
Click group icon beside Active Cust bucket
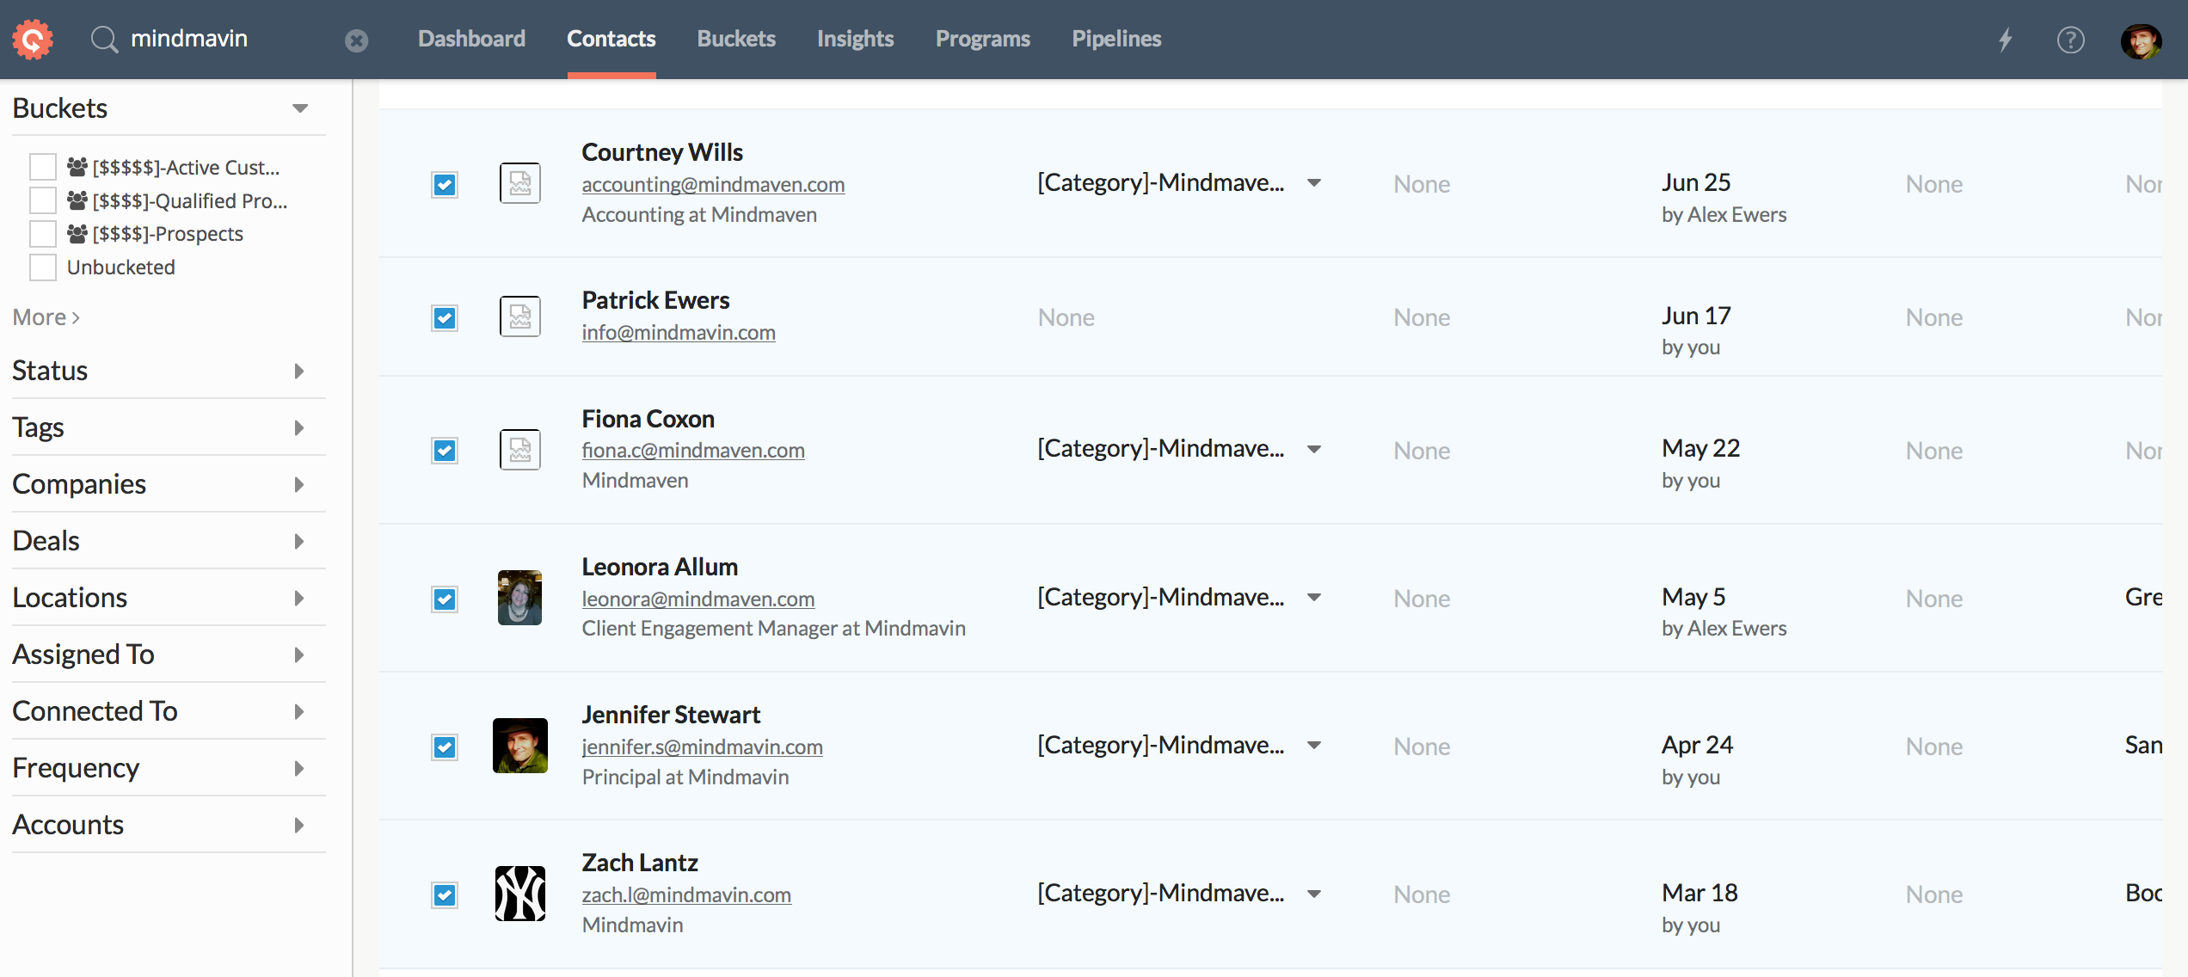(x=77, y=167)
